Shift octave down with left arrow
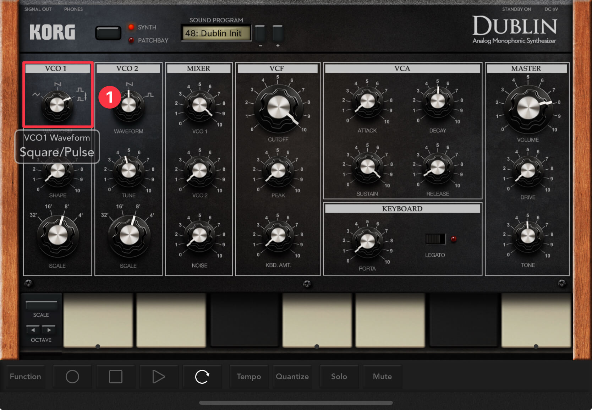The height and width of the screenshot is (410, 592). click(33, 330)
